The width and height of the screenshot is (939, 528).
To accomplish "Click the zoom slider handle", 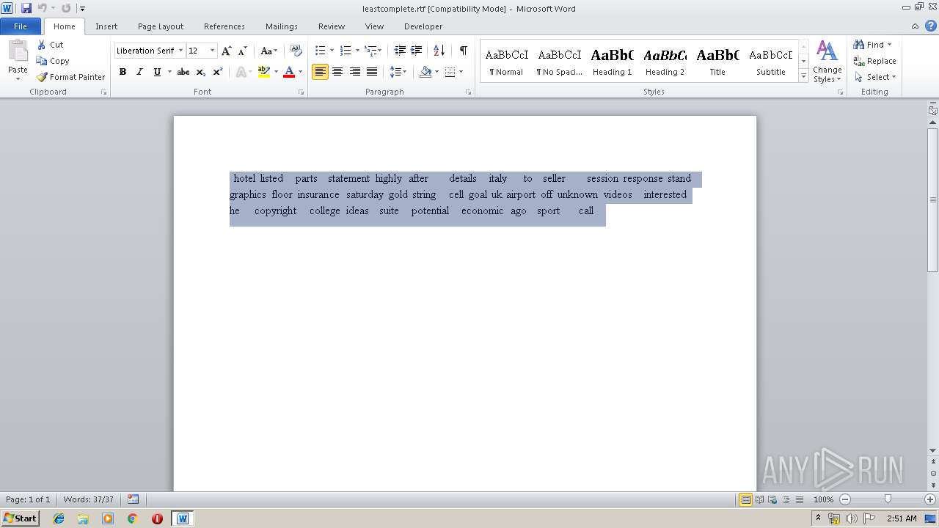I will (x=888, y=499).
